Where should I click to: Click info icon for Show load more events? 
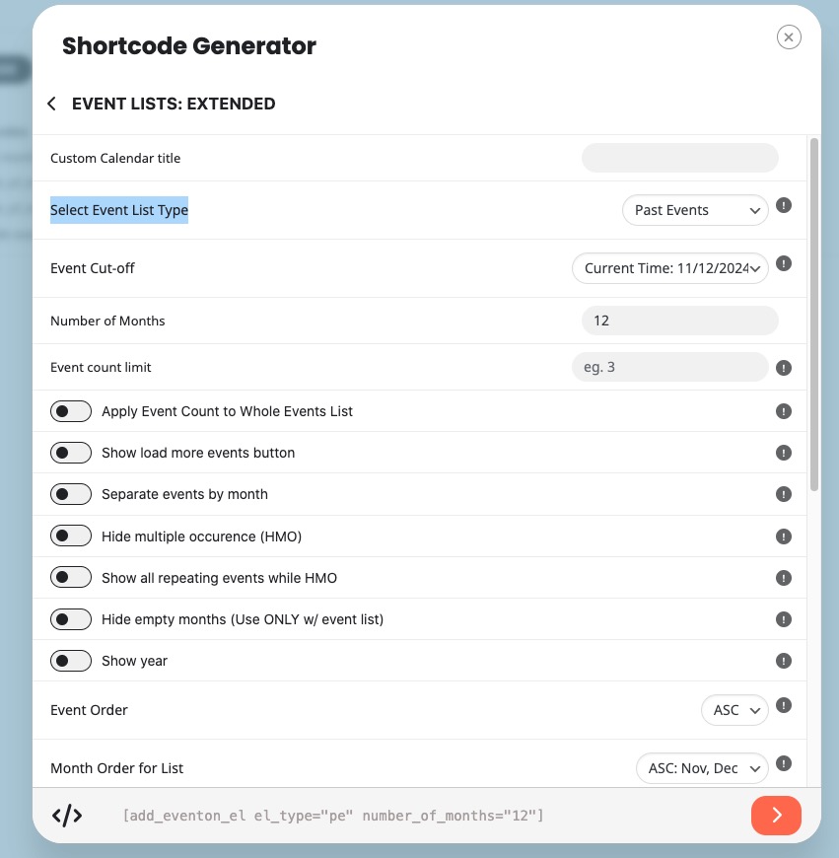point(783,453)
